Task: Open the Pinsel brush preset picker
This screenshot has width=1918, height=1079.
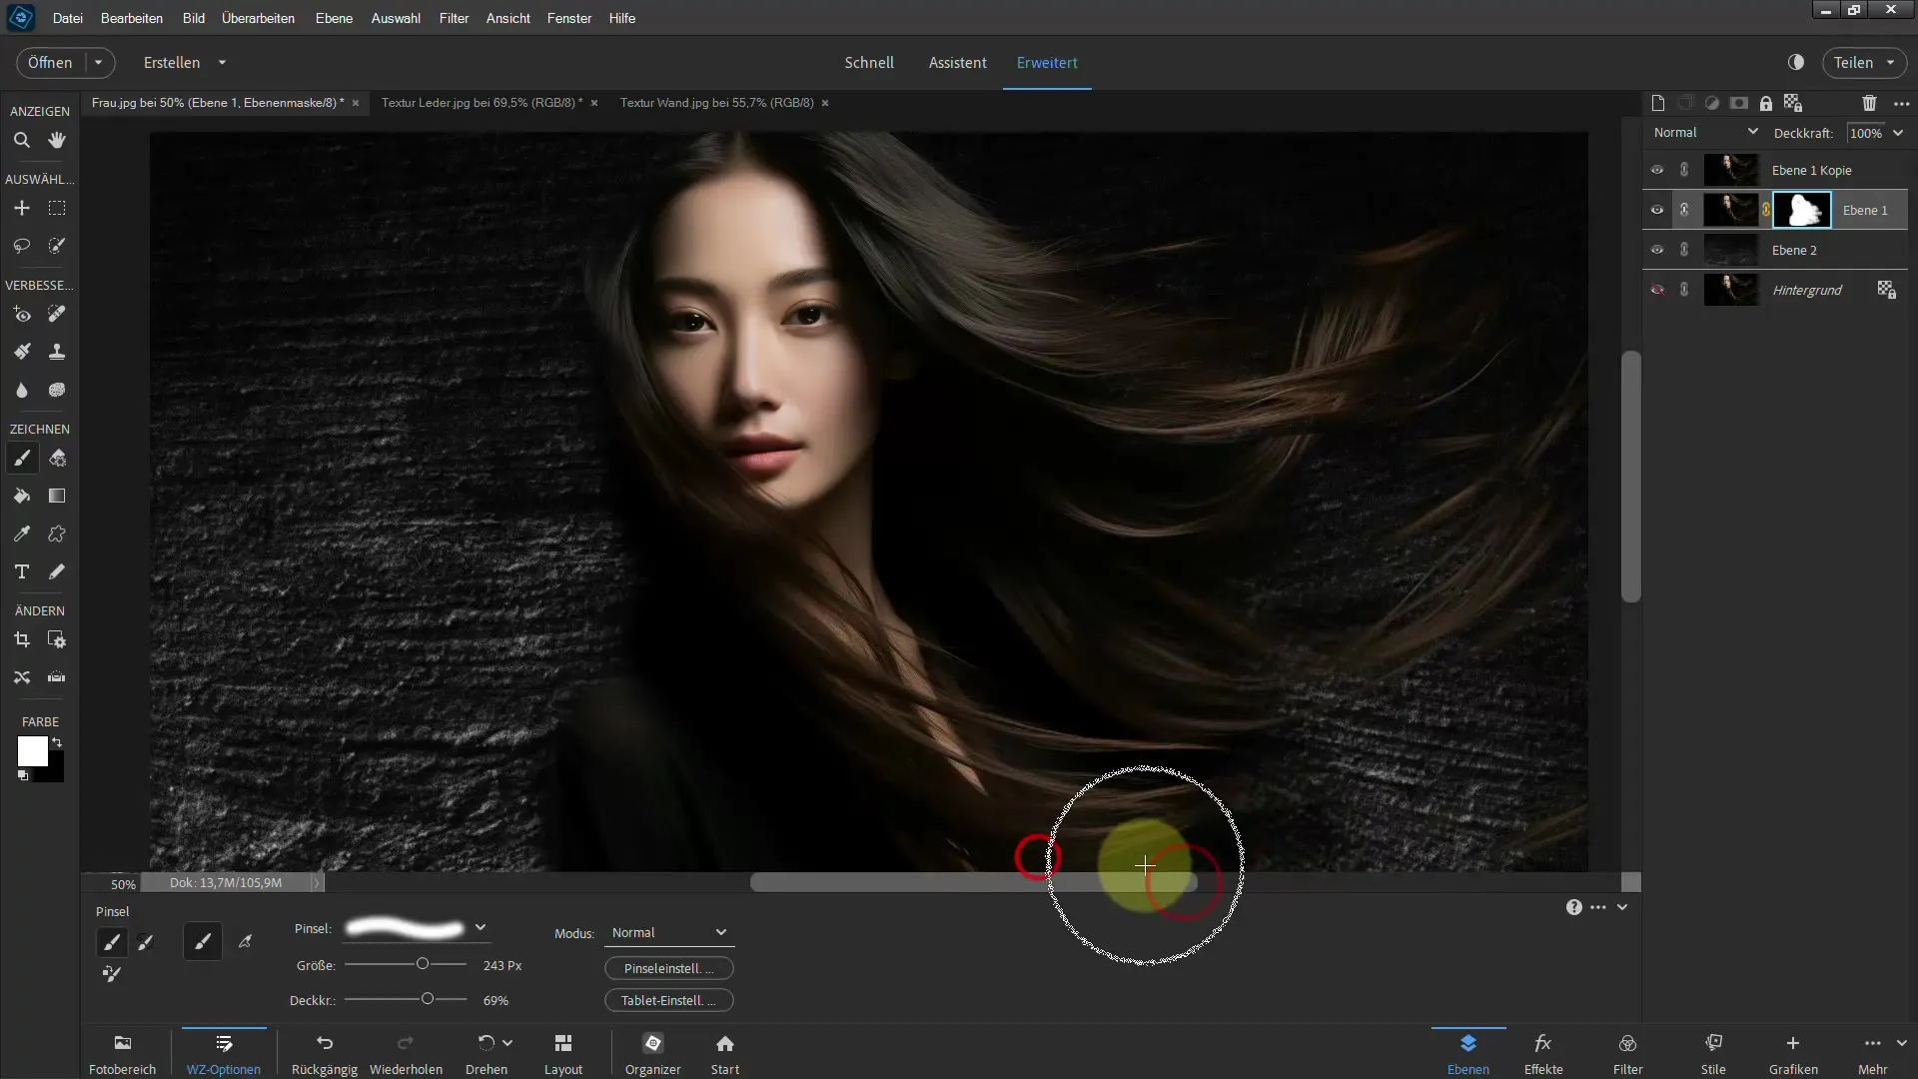Action: 480,928
